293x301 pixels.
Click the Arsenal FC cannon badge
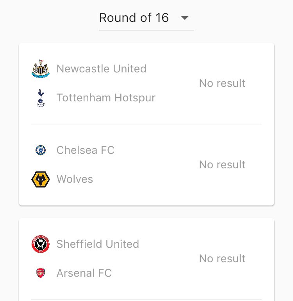[41, 273]
